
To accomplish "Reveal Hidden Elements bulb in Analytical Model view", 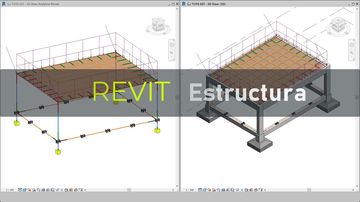I will point(62,190).
